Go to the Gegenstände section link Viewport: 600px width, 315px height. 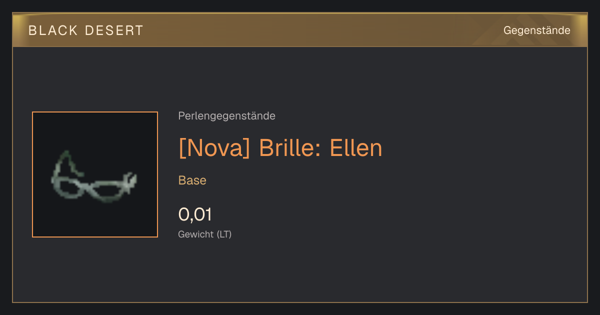(x=536, y=30)
